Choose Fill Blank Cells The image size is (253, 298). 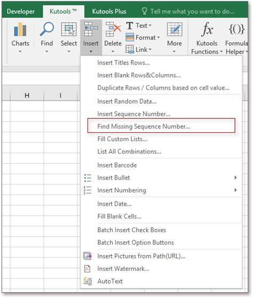(x=161, y=216)
